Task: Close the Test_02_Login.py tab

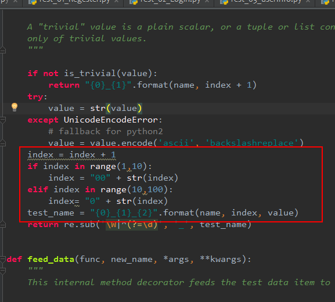Action: click(207, 2)
